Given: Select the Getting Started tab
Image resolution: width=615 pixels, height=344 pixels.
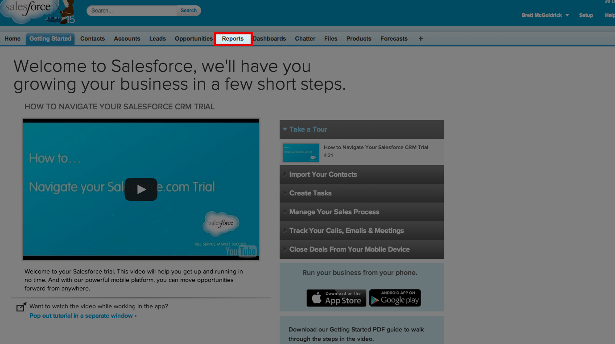Looking at the screenshot, I should pyautogui.click(x=50, y=39).
